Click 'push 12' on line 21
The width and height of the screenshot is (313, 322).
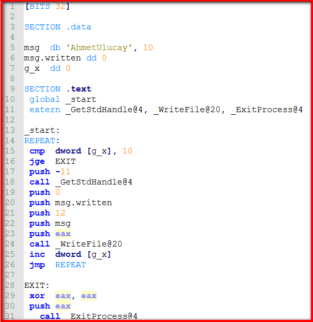[x=48, y=213]
